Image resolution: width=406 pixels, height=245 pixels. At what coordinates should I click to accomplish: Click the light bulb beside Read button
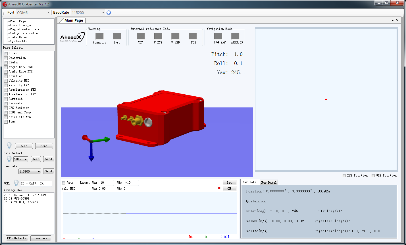[x=9, y=145]
